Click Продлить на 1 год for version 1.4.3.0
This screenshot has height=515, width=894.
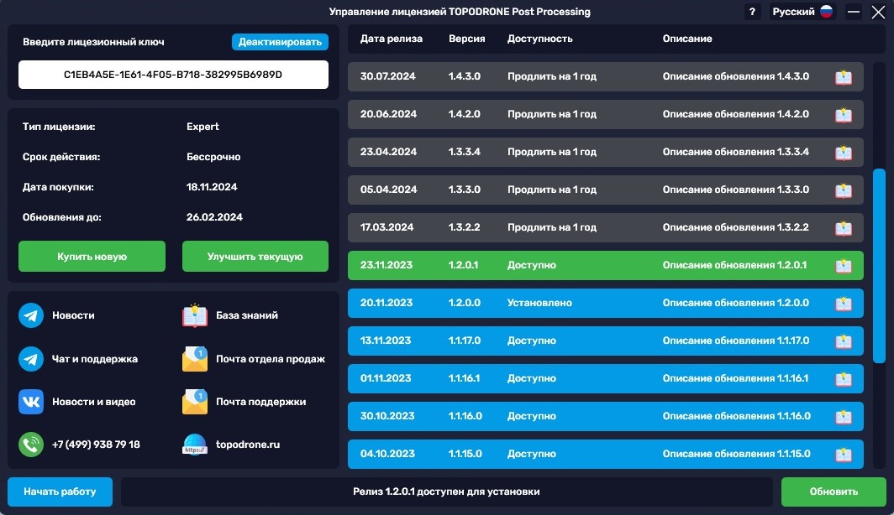[552, 76]
